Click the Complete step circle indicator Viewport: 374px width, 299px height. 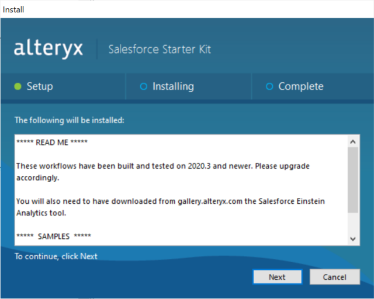click(269, 86)
